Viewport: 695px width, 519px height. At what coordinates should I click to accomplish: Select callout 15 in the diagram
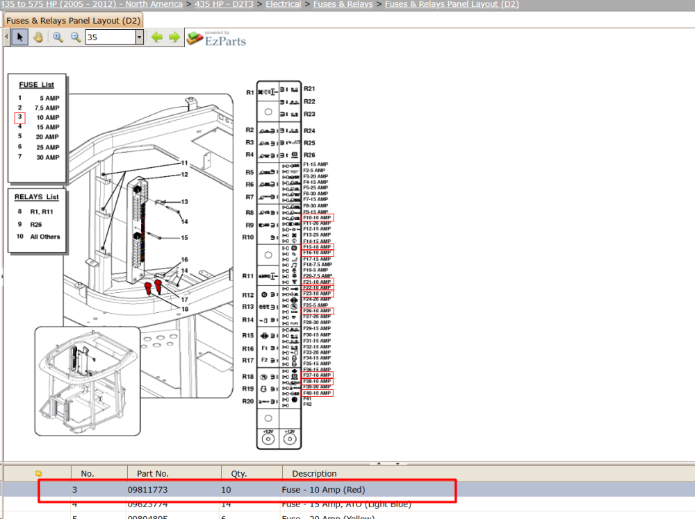point(184,237)
